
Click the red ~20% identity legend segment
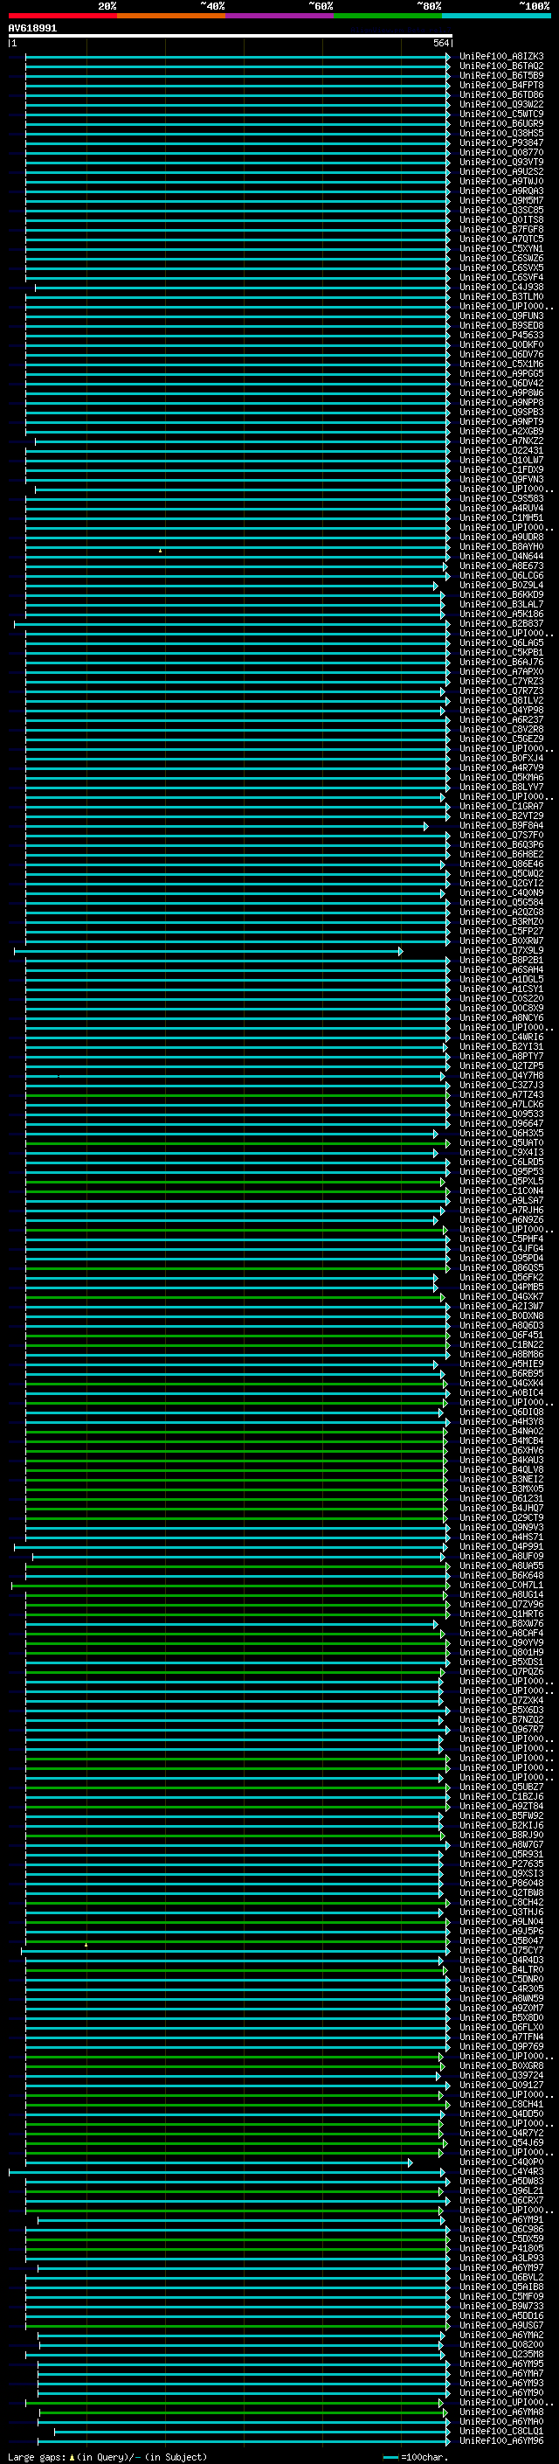(x=62, y=16)
